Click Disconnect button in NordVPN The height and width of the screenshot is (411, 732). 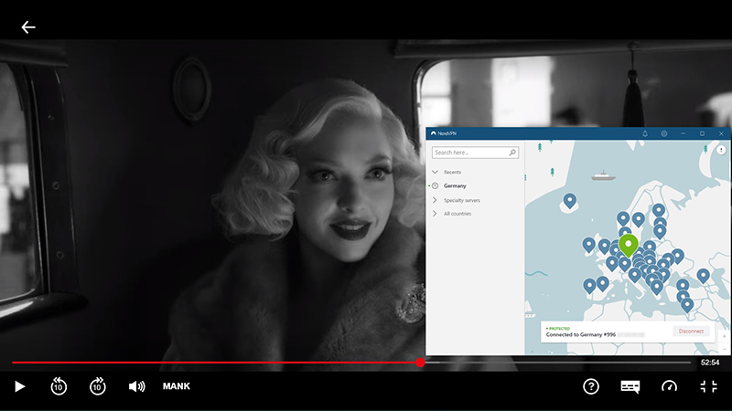tap(691, 331)
